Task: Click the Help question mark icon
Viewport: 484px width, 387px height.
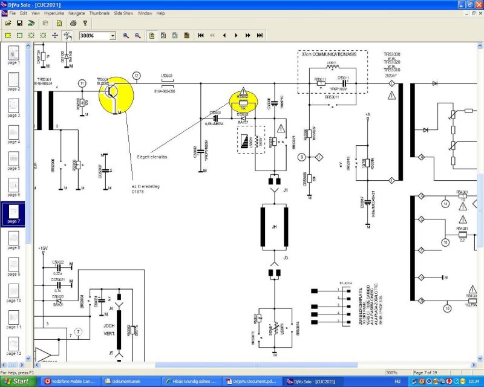Action: (85, 23)
